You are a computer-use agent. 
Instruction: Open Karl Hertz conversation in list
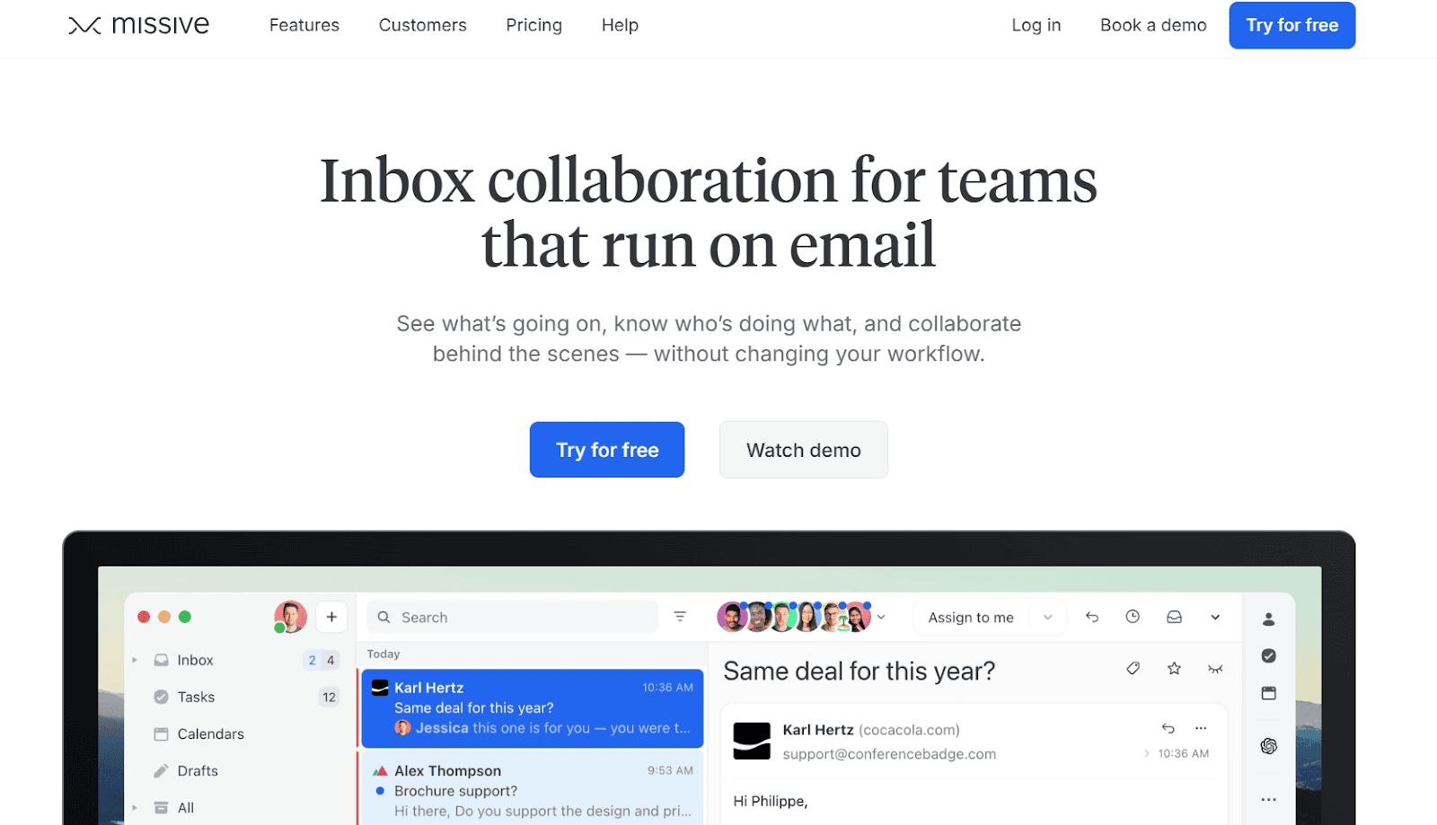[532, 708]
